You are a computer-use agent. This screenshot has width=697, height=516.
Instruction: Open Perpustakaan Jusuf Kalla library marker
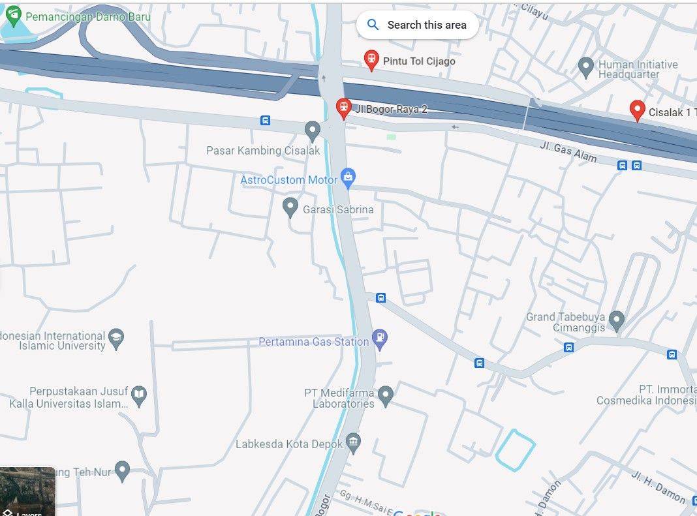139,397
